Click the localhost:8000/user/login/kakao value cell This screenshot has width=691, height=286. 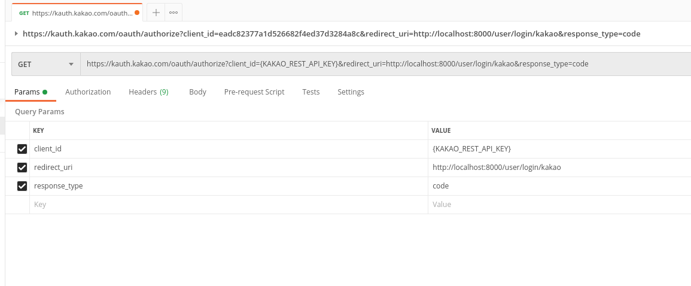pos(559,168)
